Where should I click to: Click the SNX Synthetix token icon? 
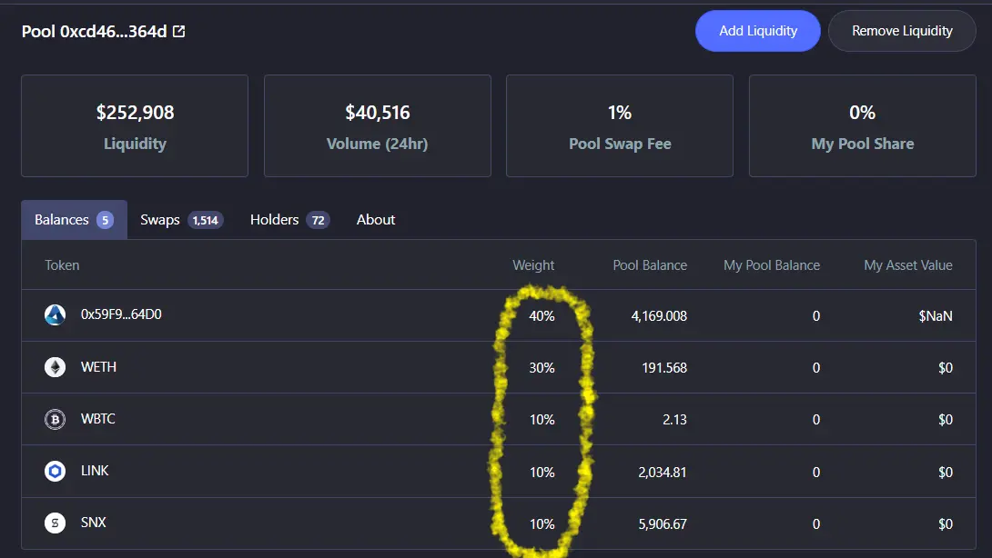(55, 523)
